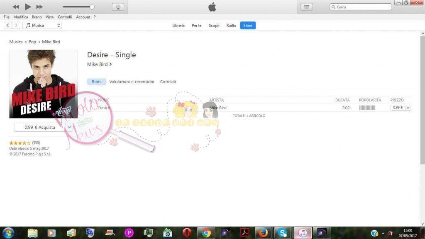Viewport: 425px width, 239px height.
Task: Select the Store tab
Action: [x=248, y=25]
